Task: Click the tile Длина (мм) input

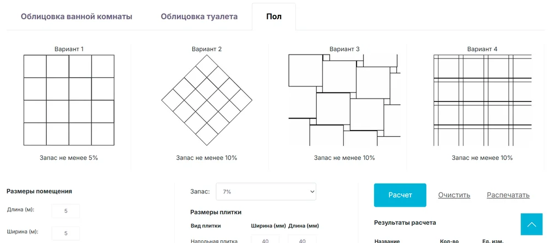Action: [x=302, y=240]
